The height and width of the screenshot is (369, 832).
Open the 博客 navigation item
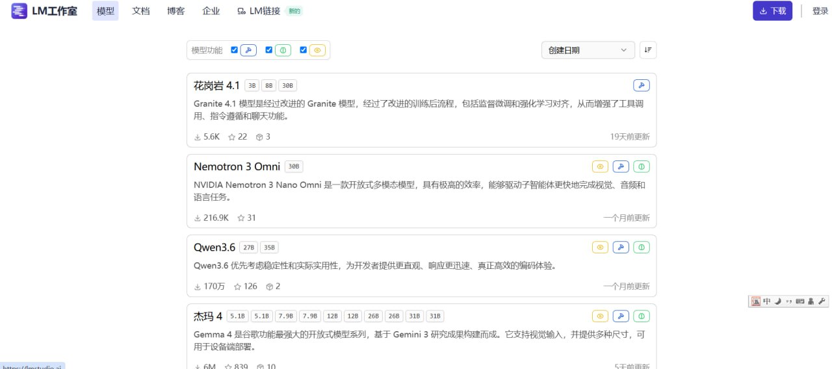(175, 11)
